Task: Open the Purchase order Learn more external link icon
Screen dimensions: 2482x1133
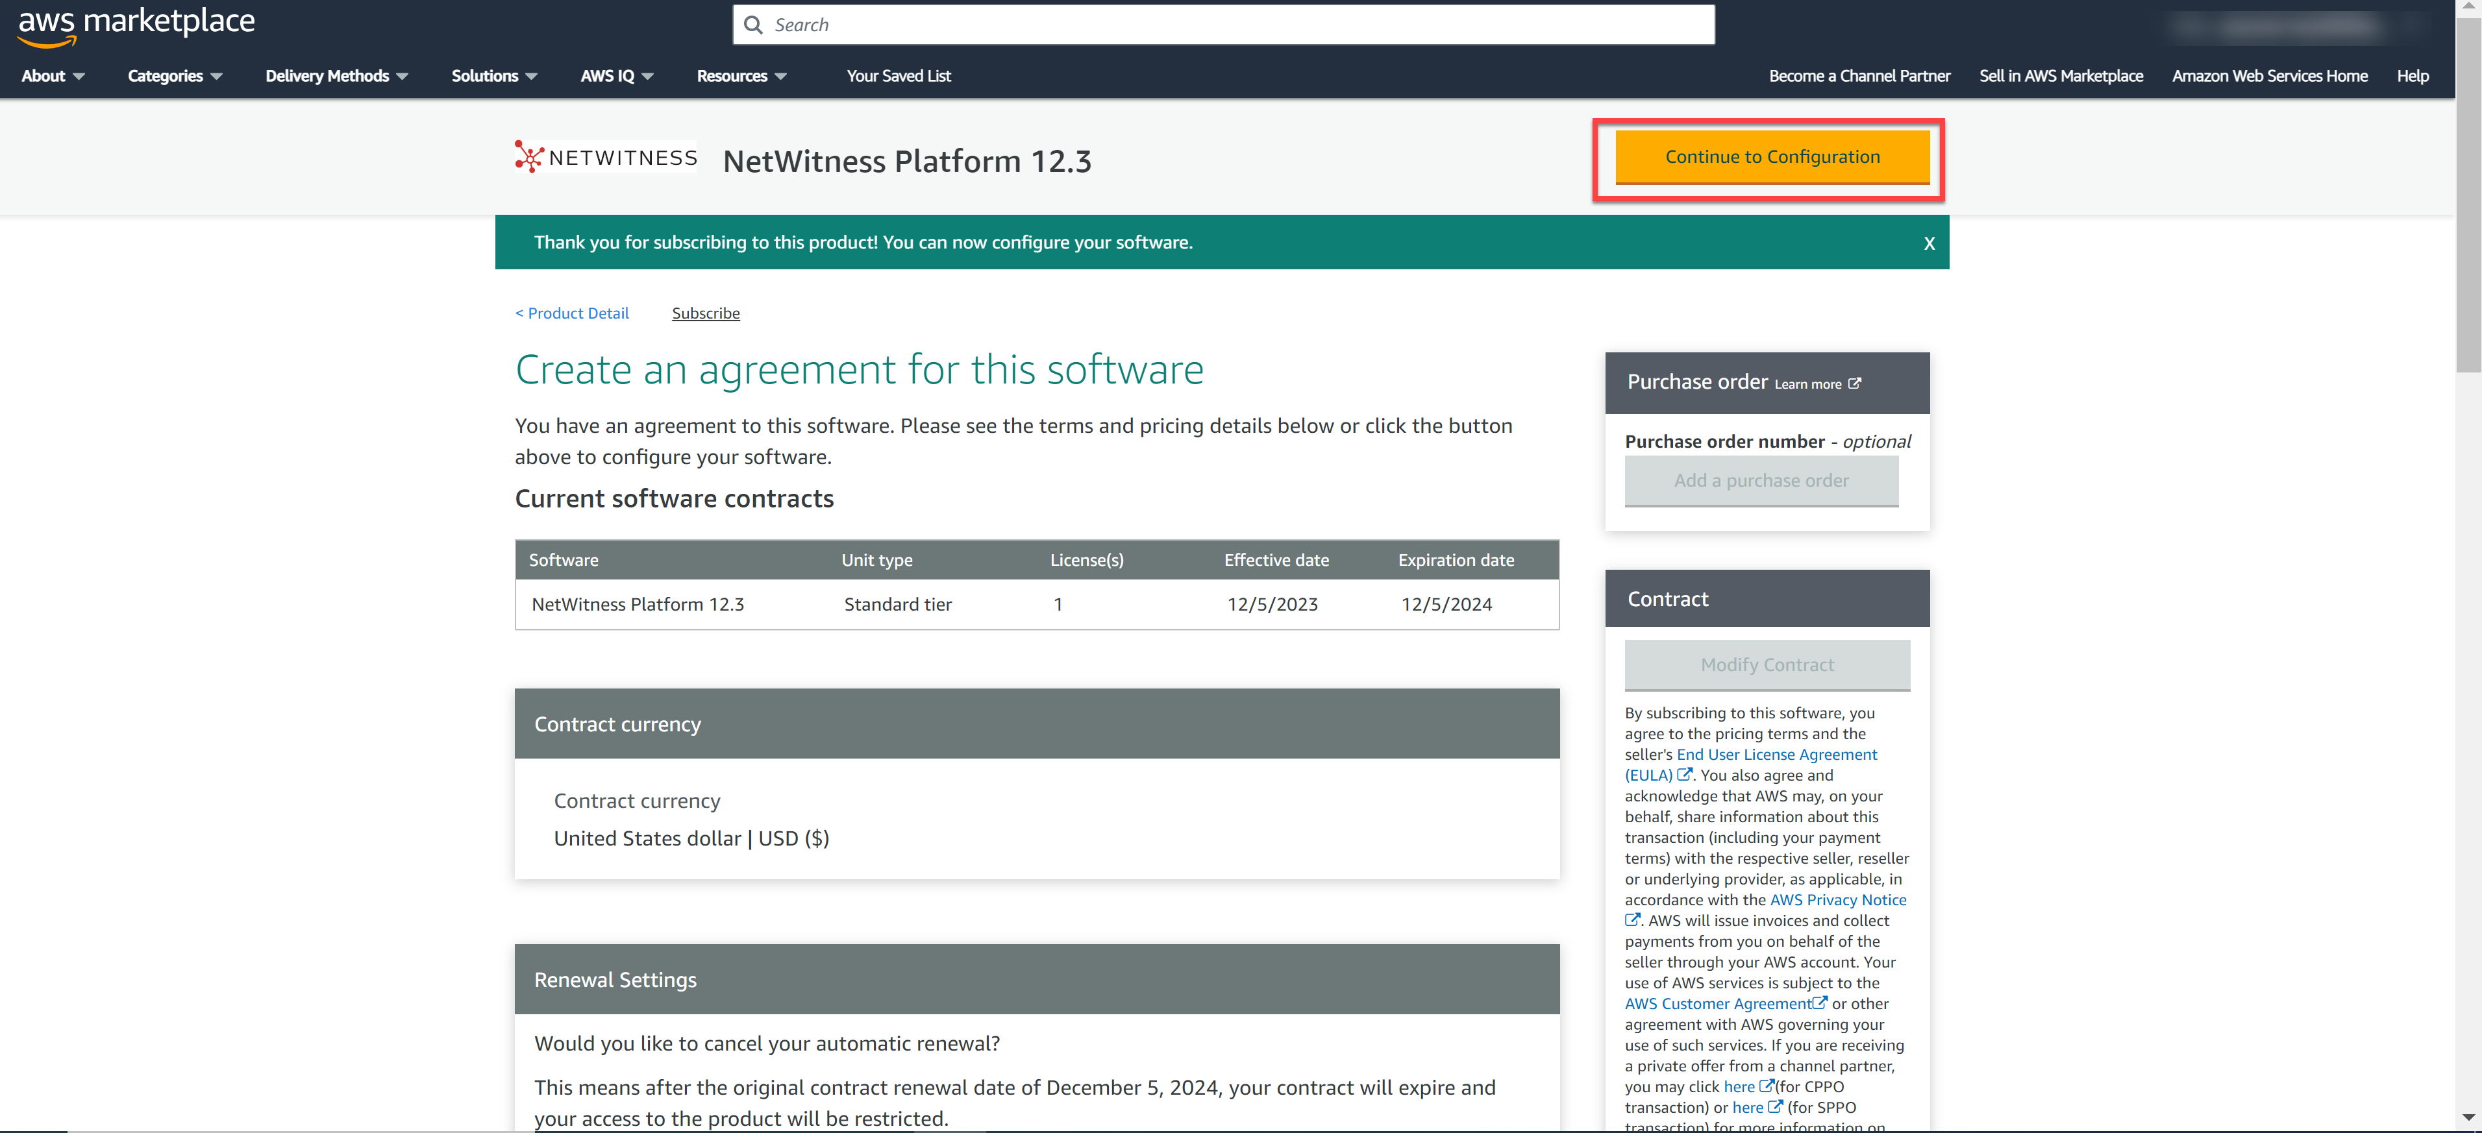Action: [x=1855, y=384]
